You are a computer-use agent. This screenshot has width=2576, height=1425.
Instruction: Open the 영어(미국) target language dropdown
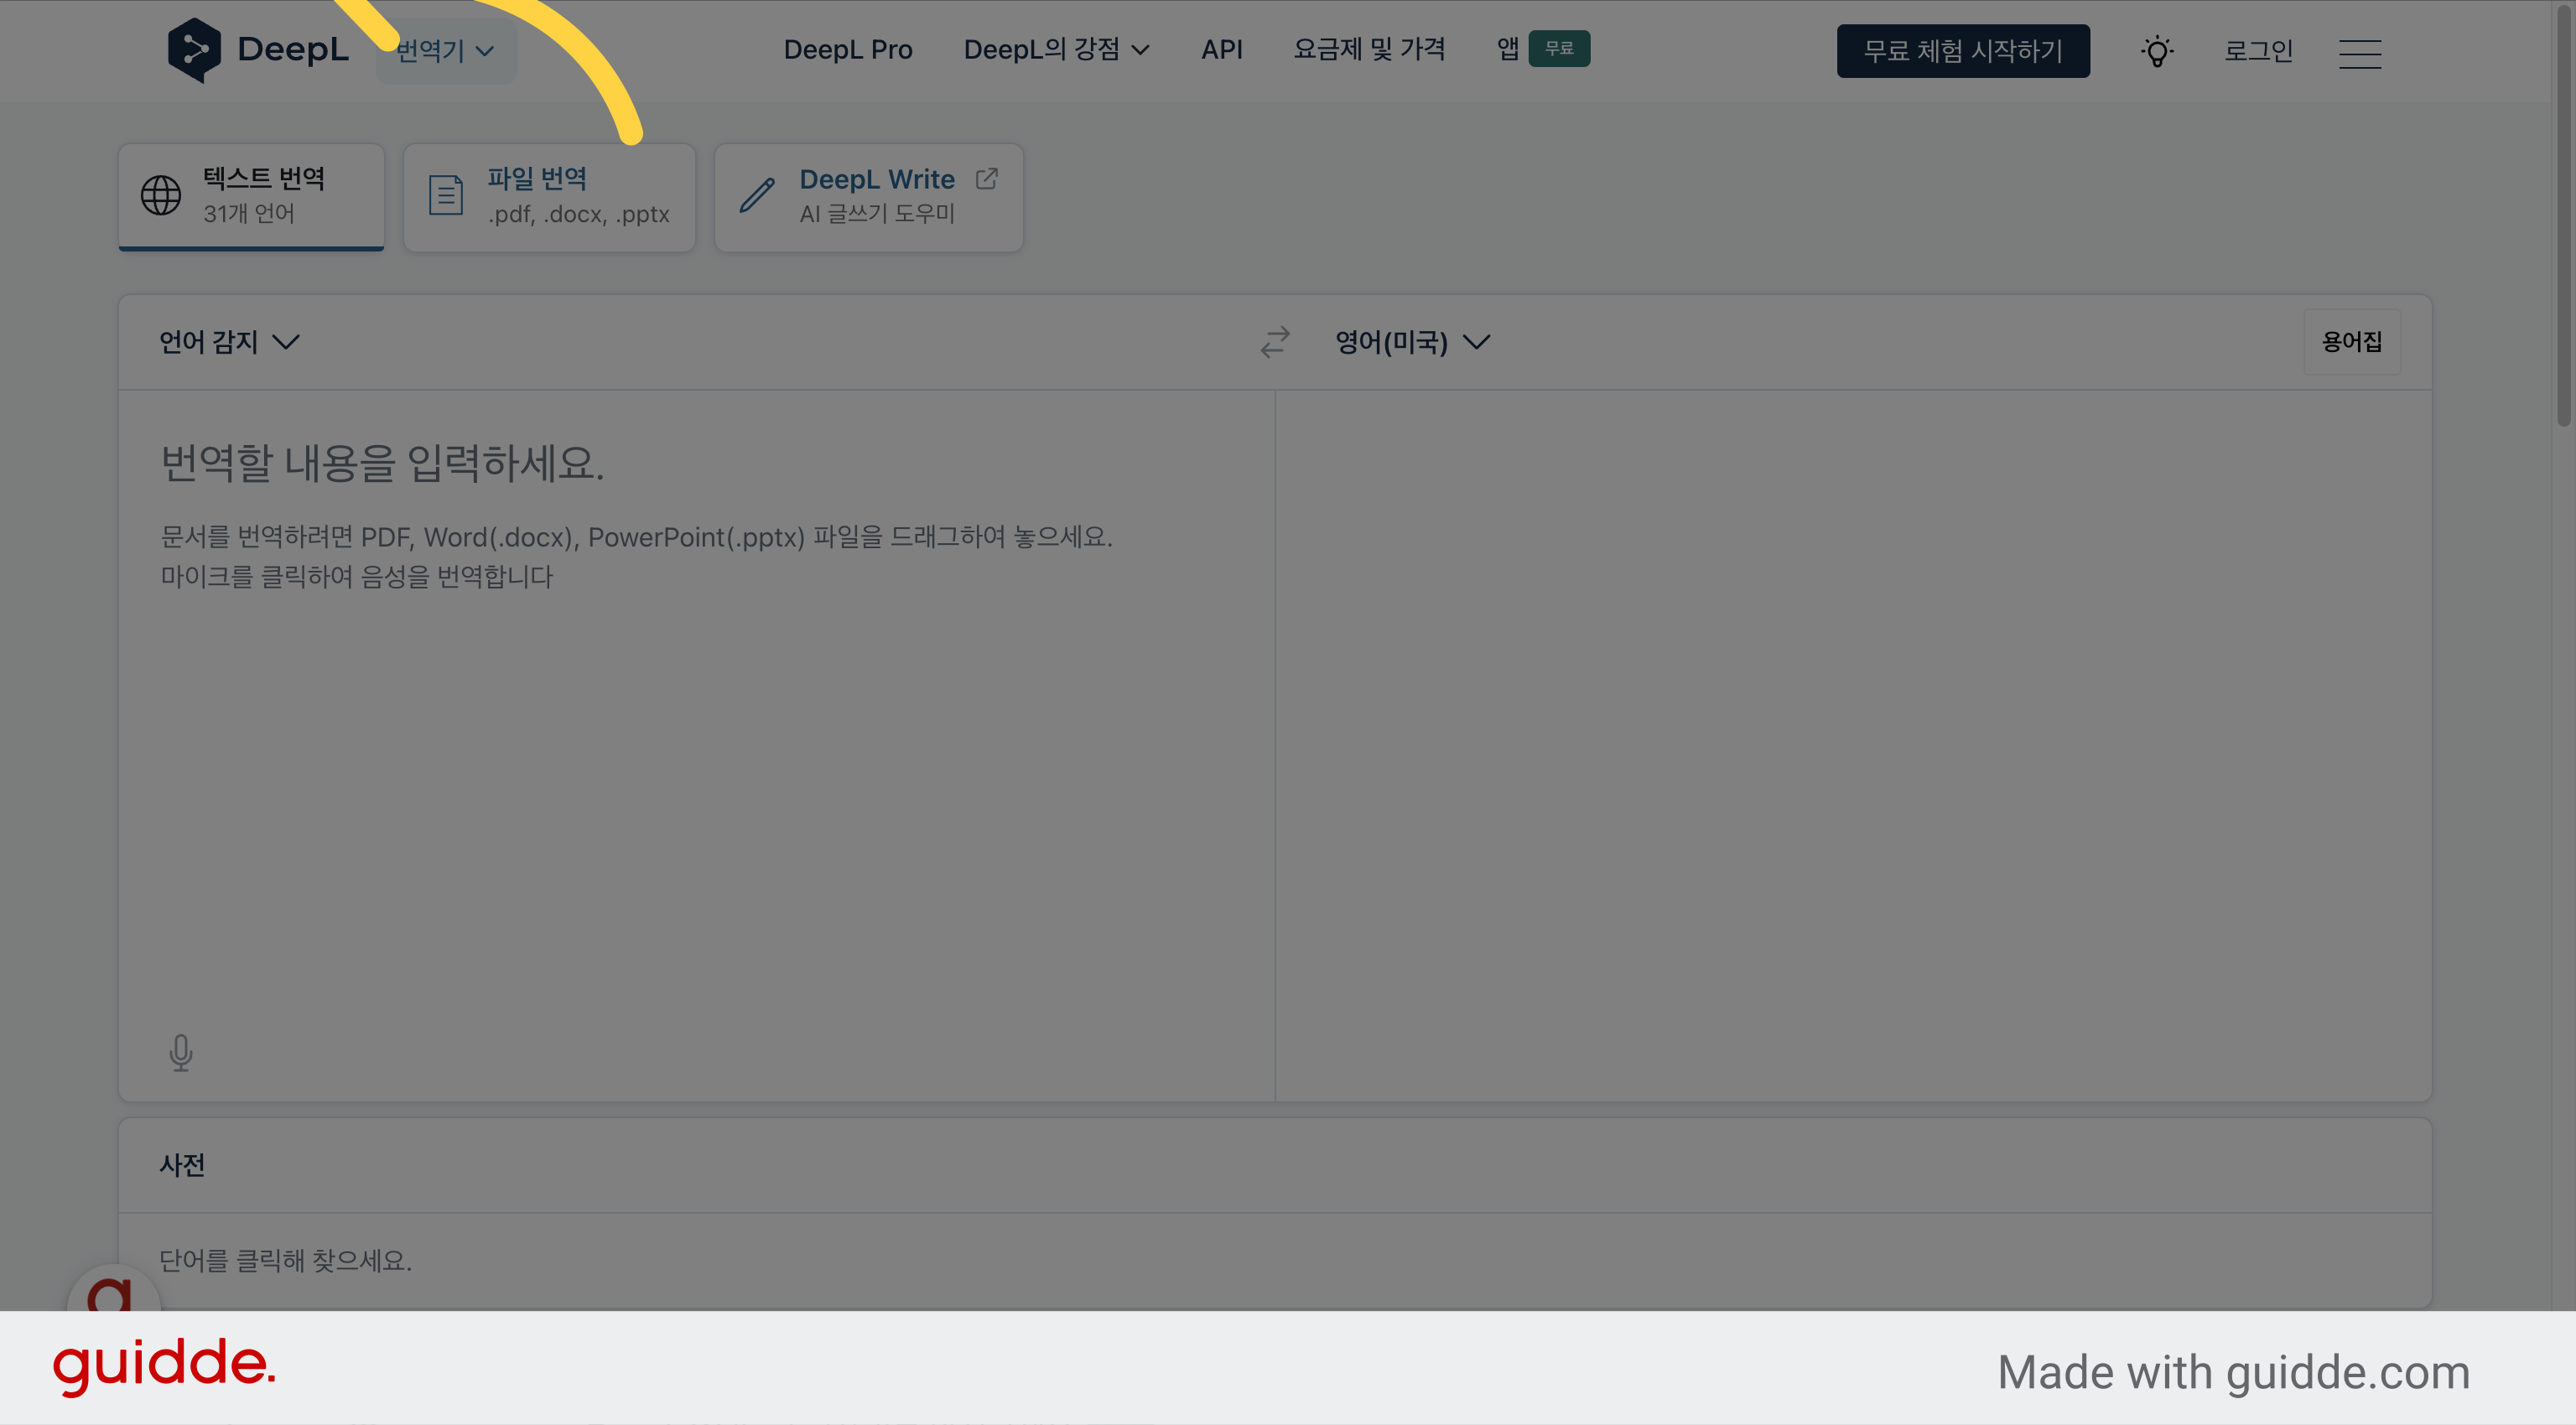coord(1412,343)
